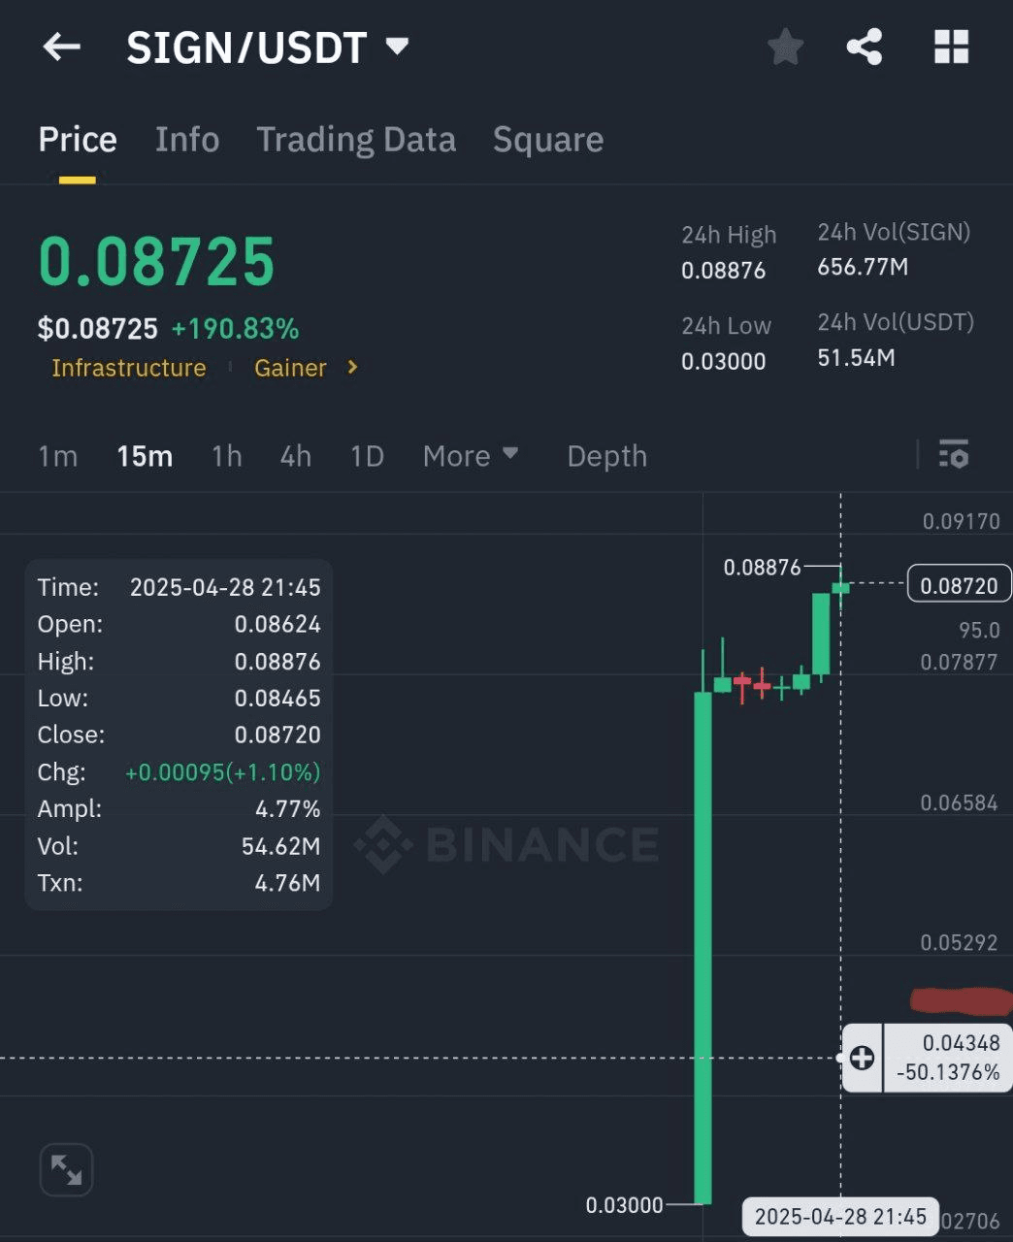Tap the 24h High value 0.08876

click(x=724, y=271)
